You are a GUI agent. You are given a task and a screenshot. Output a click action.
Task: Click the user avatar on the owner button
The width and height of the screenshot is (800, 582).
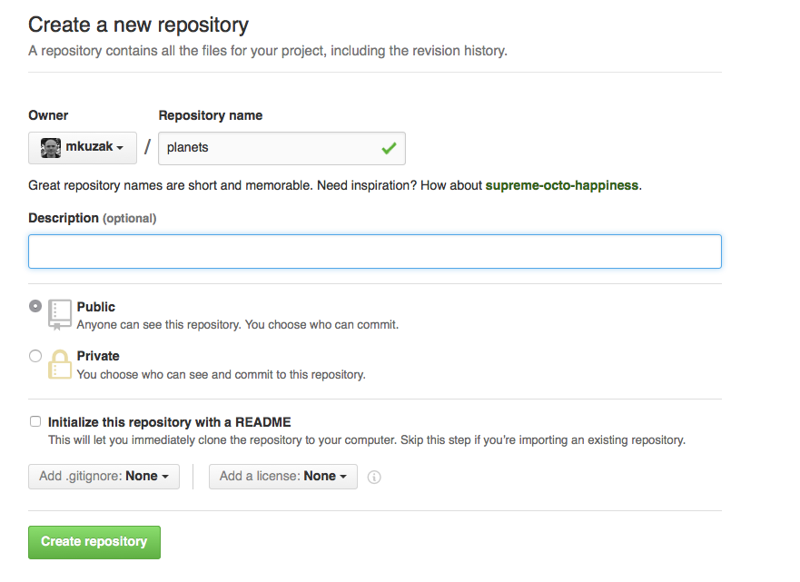[50, 147]
